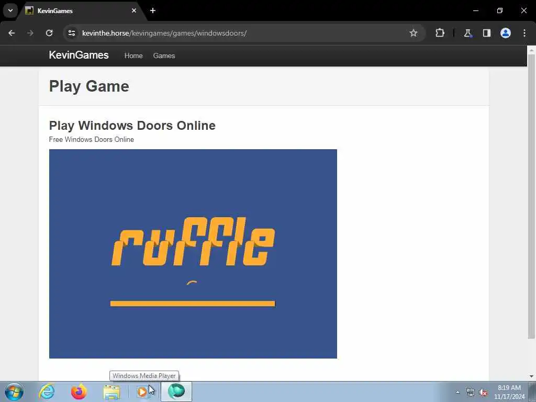
Task: Restore down the browser window
Action: point(500,10)
